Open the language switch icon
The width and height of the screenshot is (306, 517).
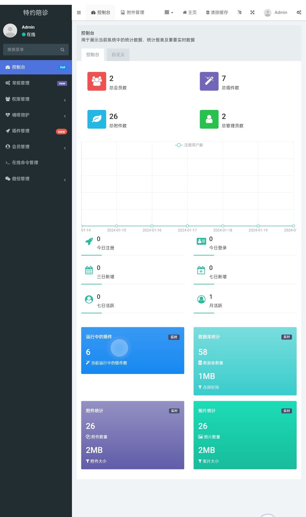coord(239,12)
